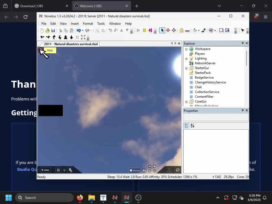Click the Play simulation triangle
This screenshot has height=204, width=272.
(138, 31)
